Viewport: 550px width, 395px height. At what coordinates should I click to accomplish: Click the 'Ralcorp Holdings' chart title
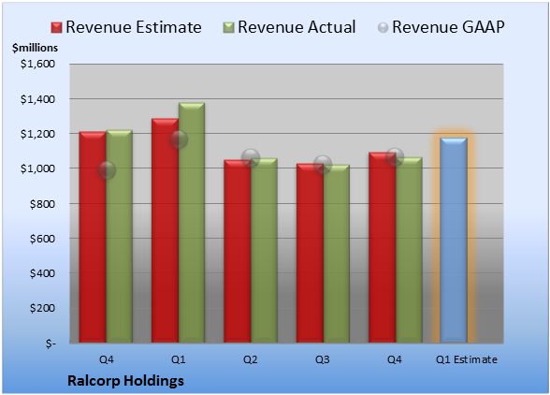[125, 381]
